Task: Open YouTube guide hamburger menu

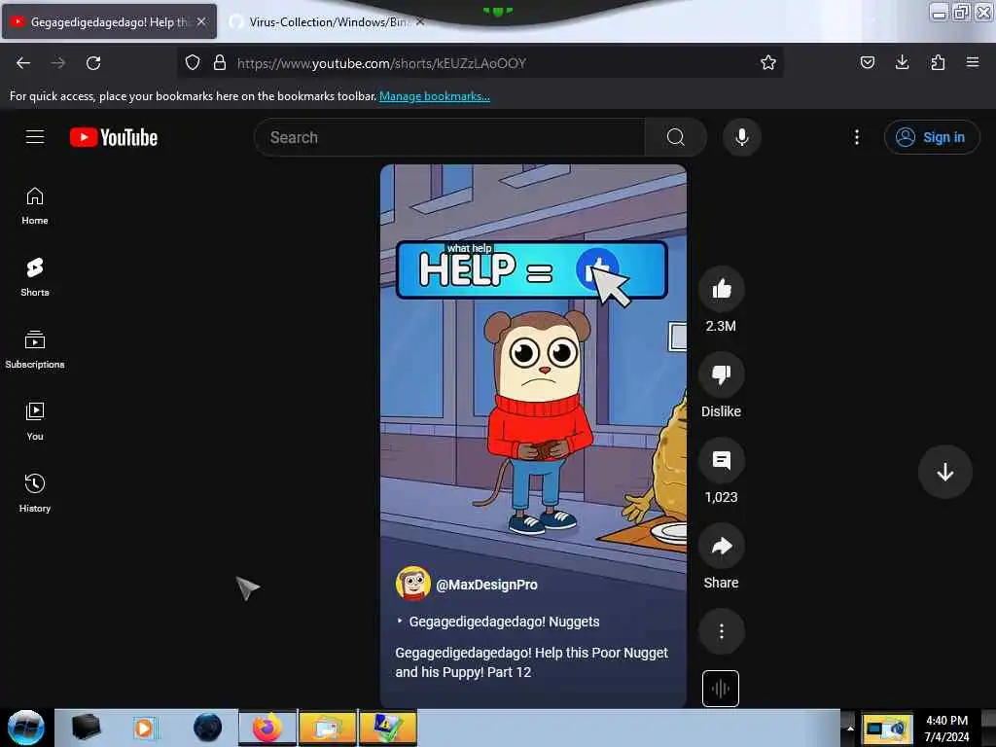Action: tap(35, 137)
